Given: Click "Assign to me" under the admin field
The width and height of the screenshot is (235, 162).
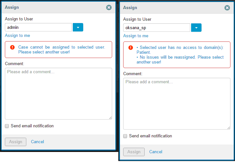Looking at the screenshot, I should [17, 36].
